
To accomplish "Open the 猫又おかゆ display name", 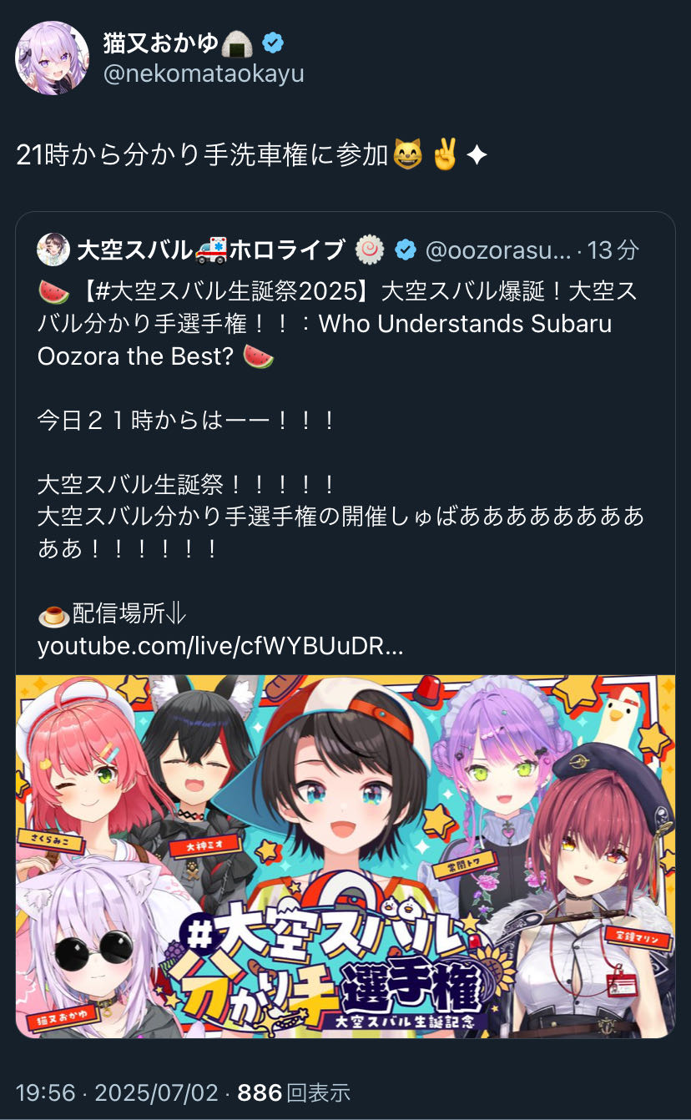I will coord(164,42).
